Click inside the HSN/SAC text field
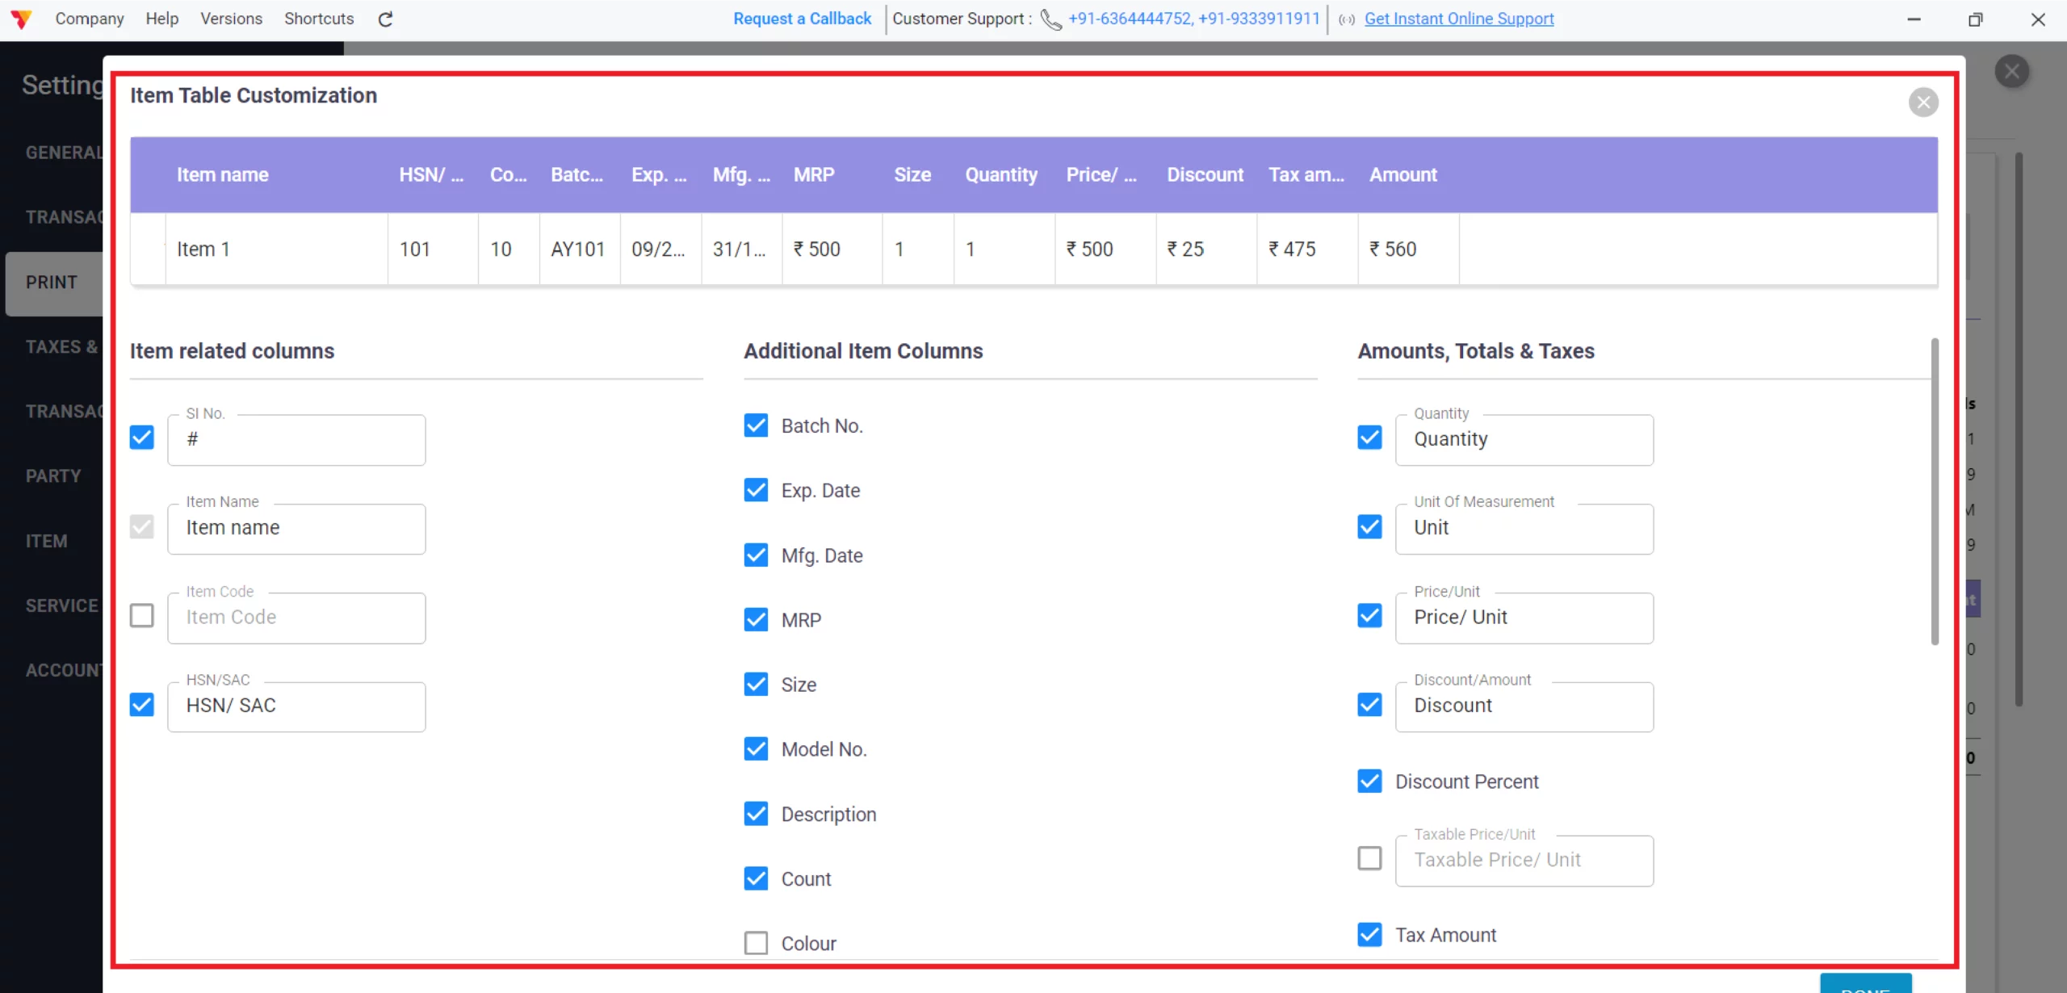 click(x=296, y=706)
